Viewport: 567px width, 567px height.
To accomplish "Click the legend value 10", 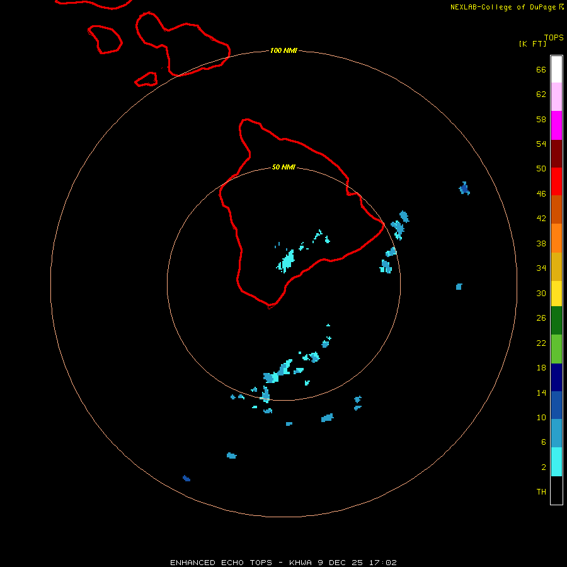I will coord(541,417).
